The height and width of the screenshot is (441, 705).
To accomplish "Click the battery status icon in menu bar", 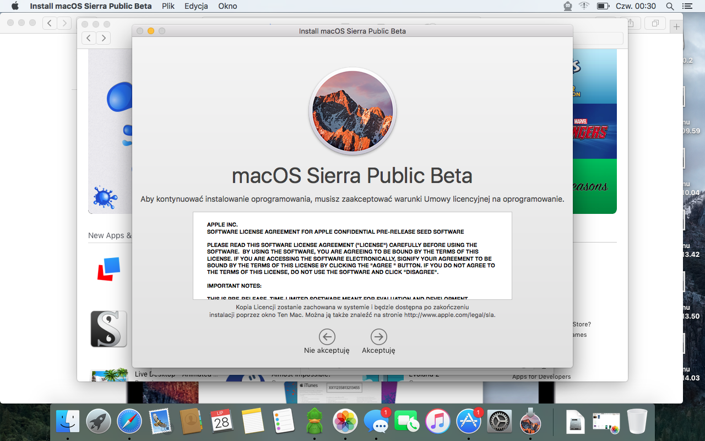I will pyautogui.click(x=603, y=6).
